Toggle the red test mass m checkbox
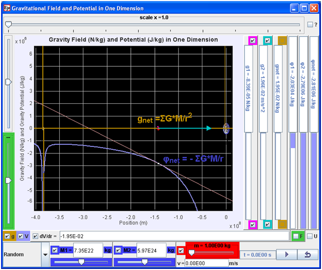This screenshot has width=322, height=270. (181, 250)
